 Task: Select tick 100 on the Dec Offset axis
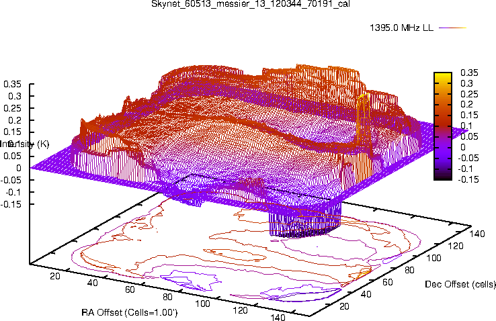pyautogui.click(x=433, y=258)
